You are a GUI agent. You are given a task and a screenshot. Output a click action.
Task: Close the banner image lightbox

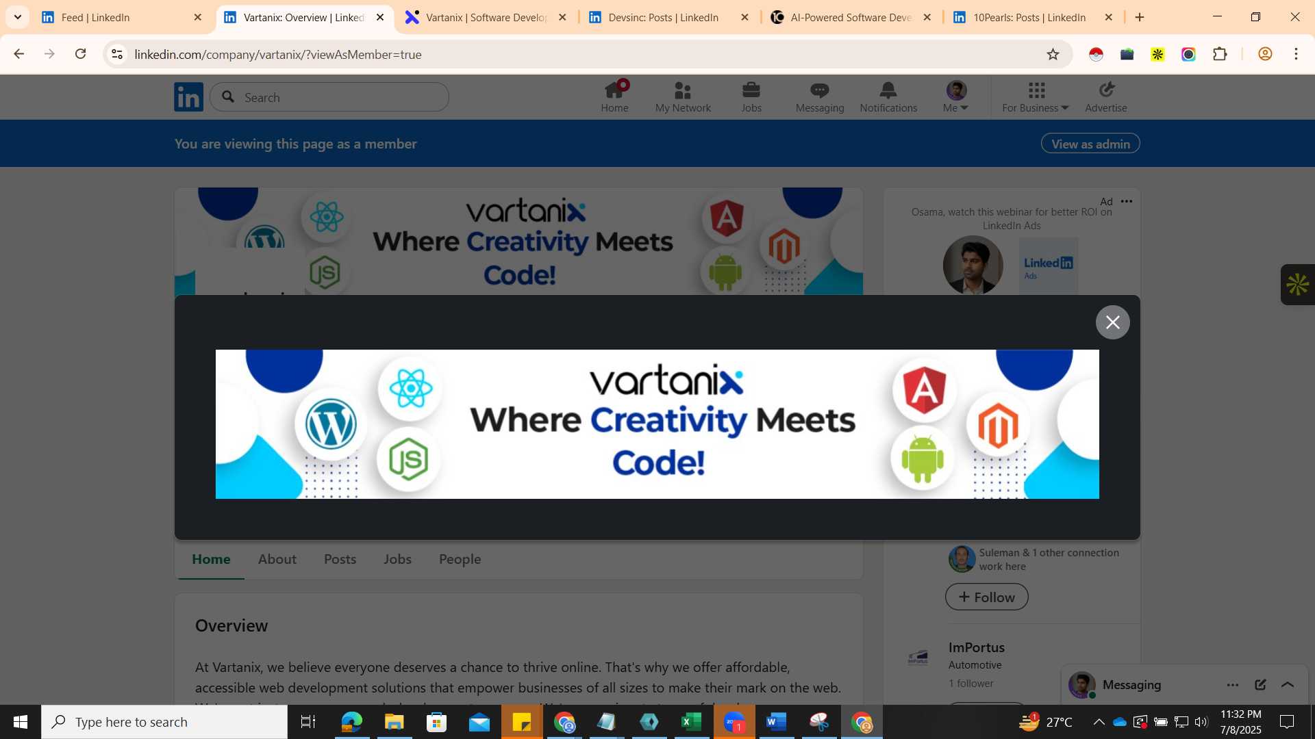pos(1112,322)
